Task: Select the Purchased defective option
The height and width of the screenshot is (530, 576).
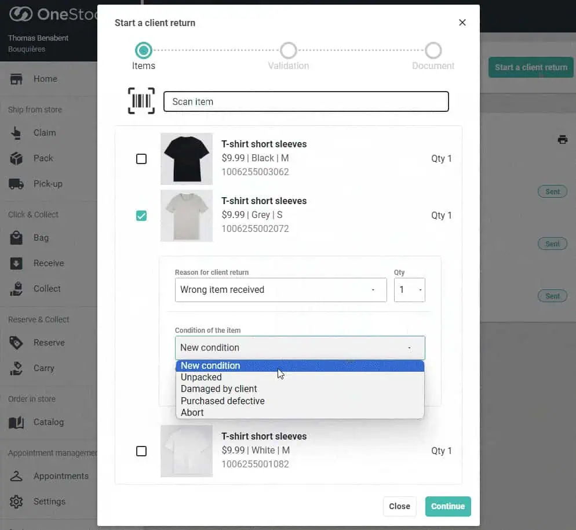Action: tap(300, 401)
